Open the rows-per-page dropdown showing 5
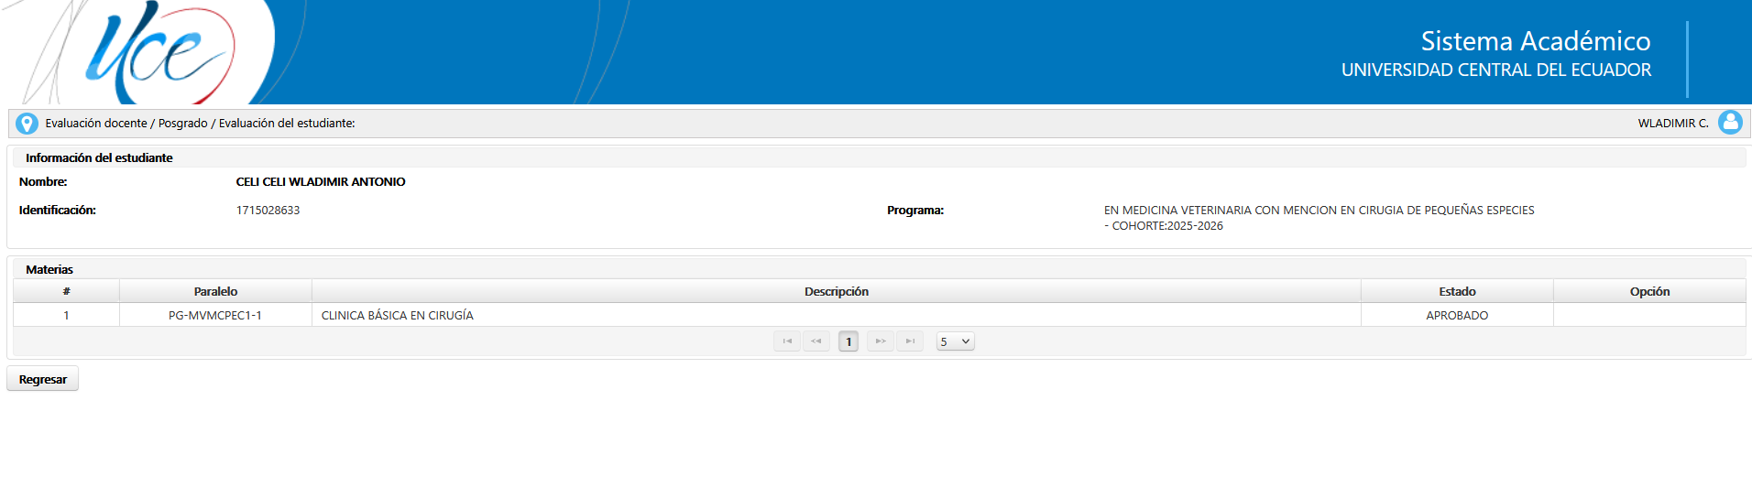Viewport: 1752px width, 498px height. pyautogui.click(x=955, y=341)
